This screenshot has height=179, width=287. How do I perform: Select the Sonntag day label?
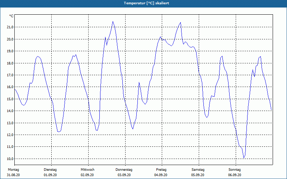tap(235, 170)
